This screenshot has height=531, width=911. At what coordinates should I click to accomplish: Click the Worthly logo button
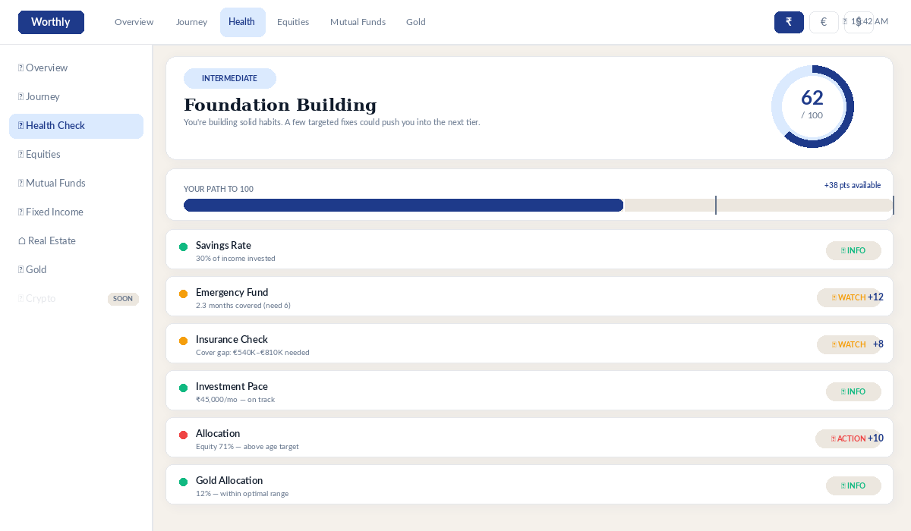tap(51, 22)
